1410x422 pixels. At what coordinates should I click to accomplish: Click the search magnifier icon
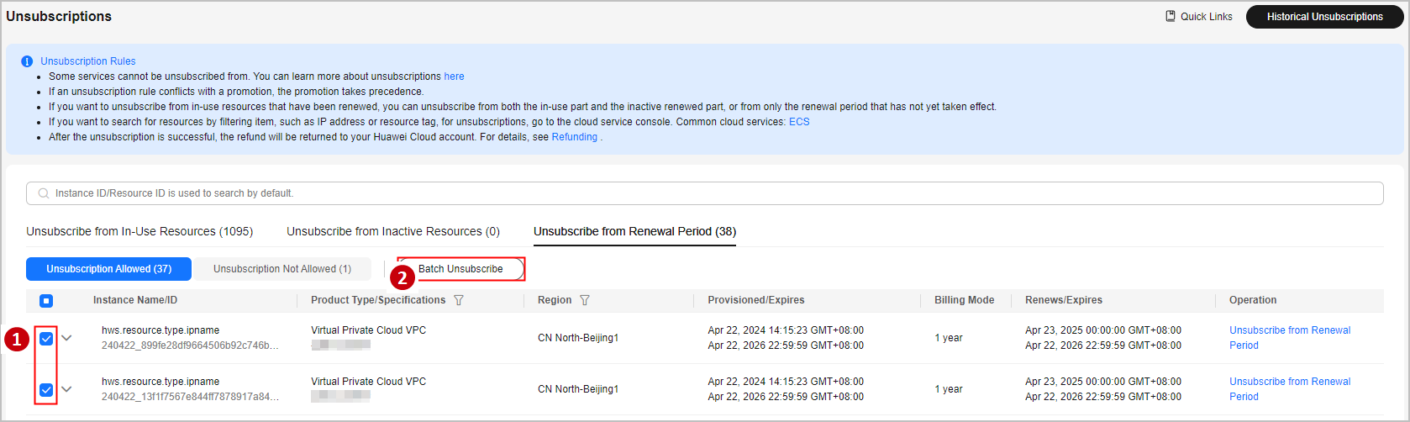point(44,193)
